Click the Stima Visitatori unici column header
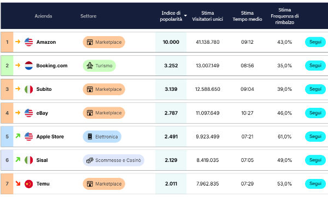328x197 pixels. point(208,16)
